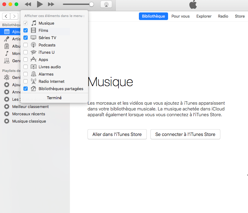
Task: Go forward with the right chevron button
Action: point(14,16)
